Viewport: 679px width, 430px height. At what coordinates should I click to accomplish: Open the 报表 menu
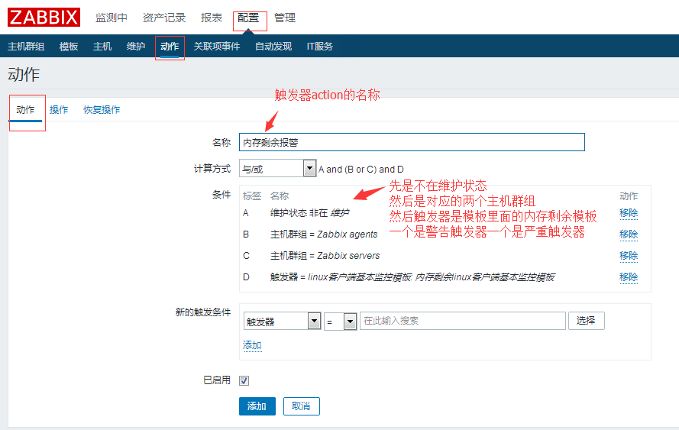(x=212, y=18)
